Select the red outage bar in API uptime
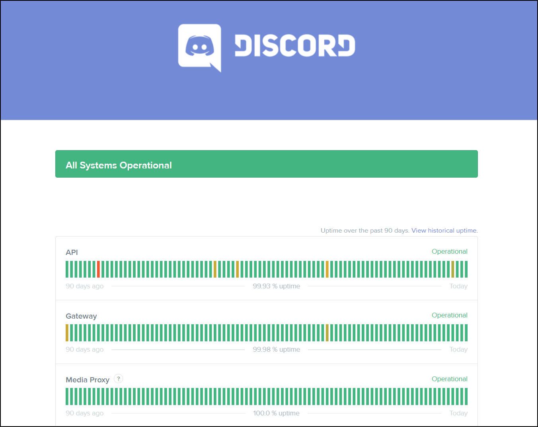The height and width of the screenshot is (427, 538). pos(98,269)
